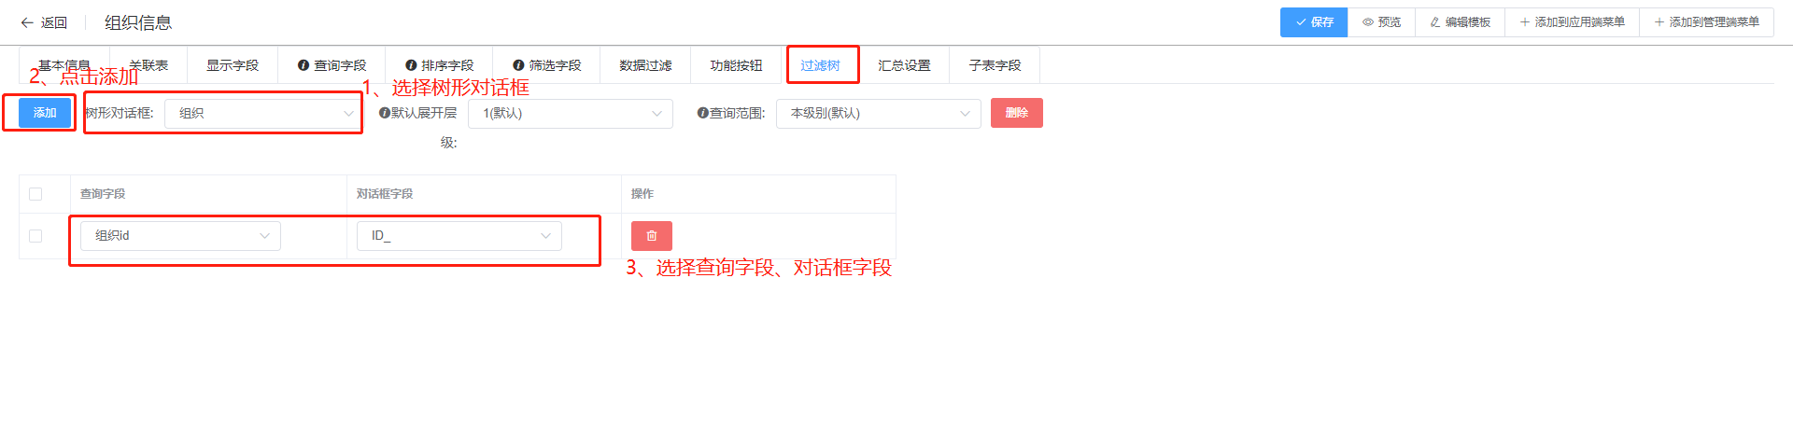Click the info icon on 查询字段 tab
The height and width of the screenshot is (445, 1793).
[x=304, y=65]
